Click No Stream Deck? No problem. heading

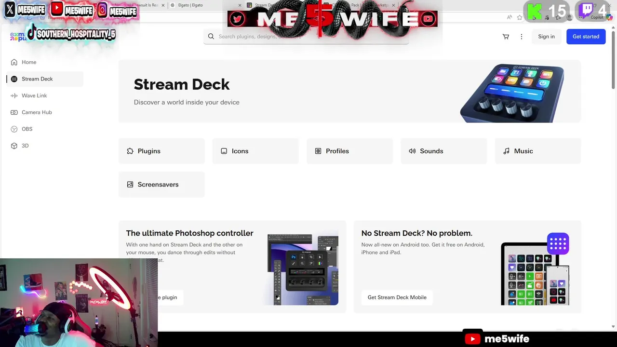[x=416, y=233]
